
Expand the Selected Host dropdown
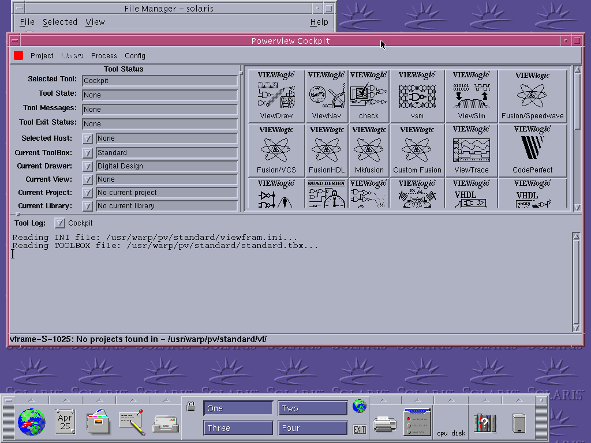pos(87,138)
